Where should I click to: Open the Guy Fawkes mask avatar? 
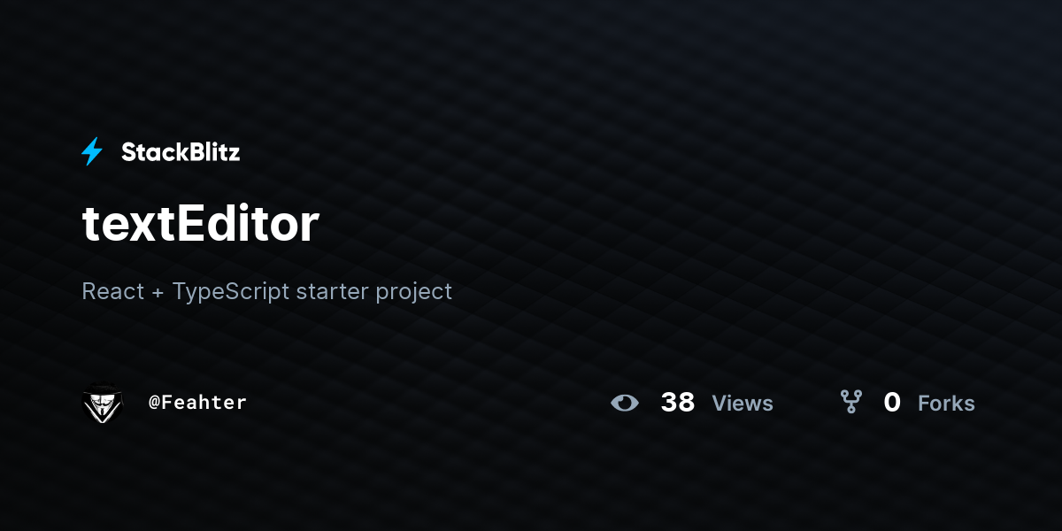[x=103, y=403]
